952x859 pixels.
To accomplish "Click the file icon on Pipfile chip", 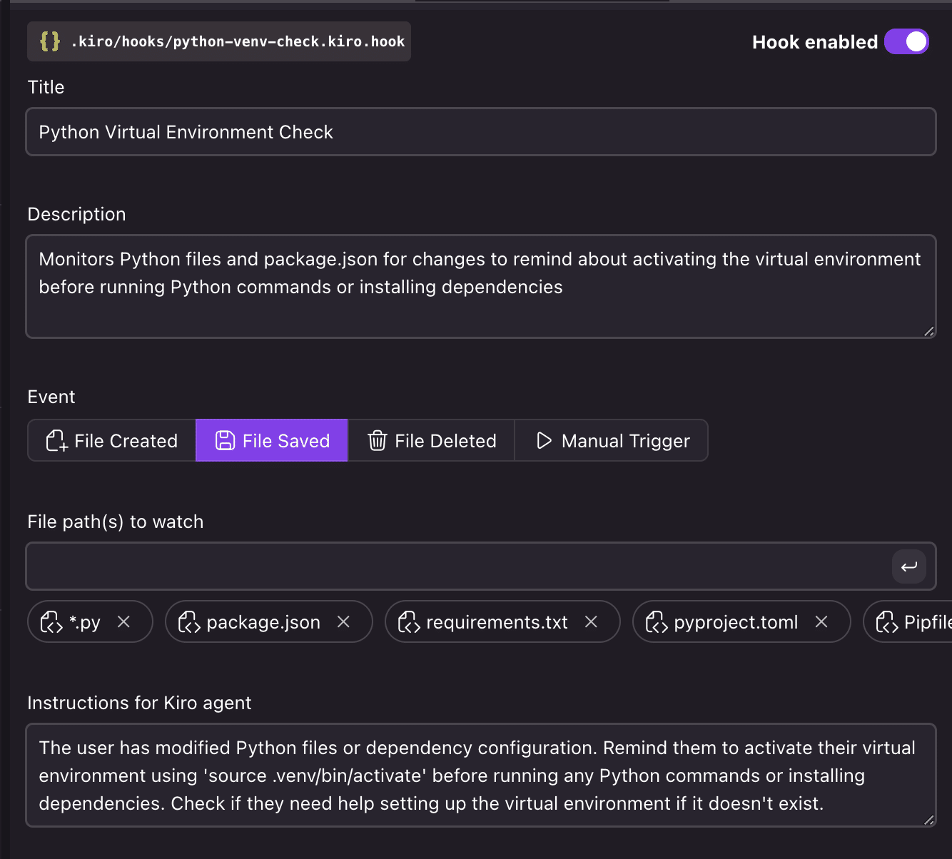I will click(x=887, y=623).
